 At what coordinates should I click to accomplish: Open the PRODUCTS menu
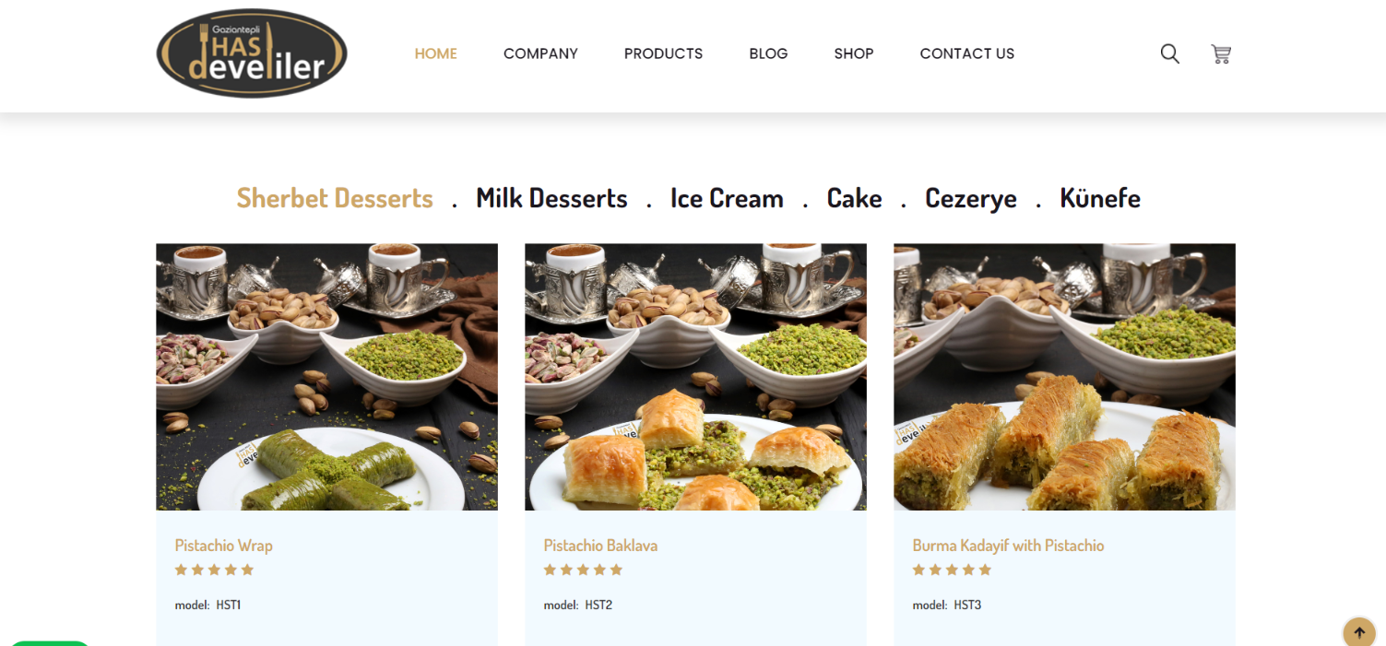tap(663, 53)
